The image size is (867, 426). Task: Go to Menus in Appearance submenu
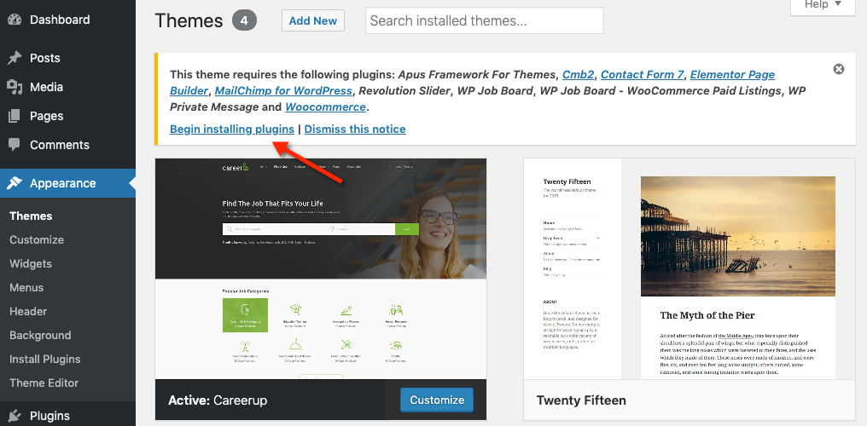pos(26,287)
